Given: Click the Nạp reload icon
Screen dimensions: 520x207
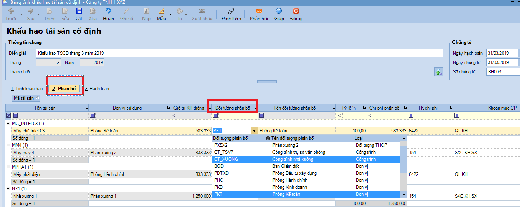Looking at the screenshot, I should coord(146,11).
